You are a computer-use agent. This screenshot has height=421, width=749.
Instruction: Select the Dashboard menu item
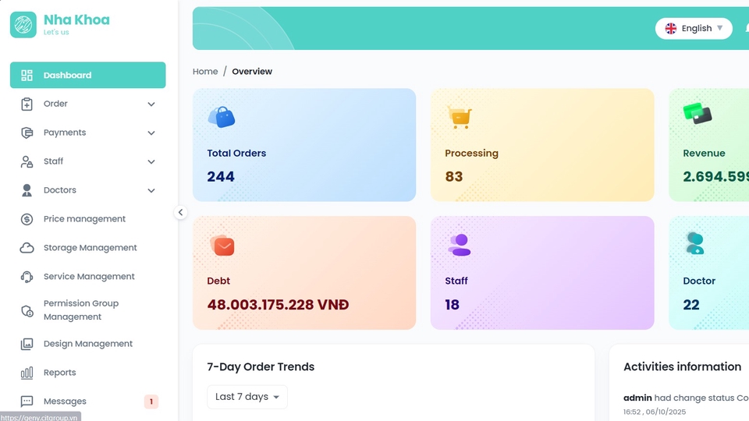88,76
